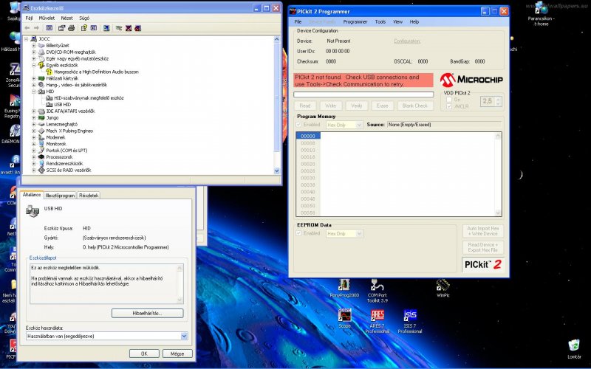Click the Mach X Pulsing Engines icon

point(41,131)
